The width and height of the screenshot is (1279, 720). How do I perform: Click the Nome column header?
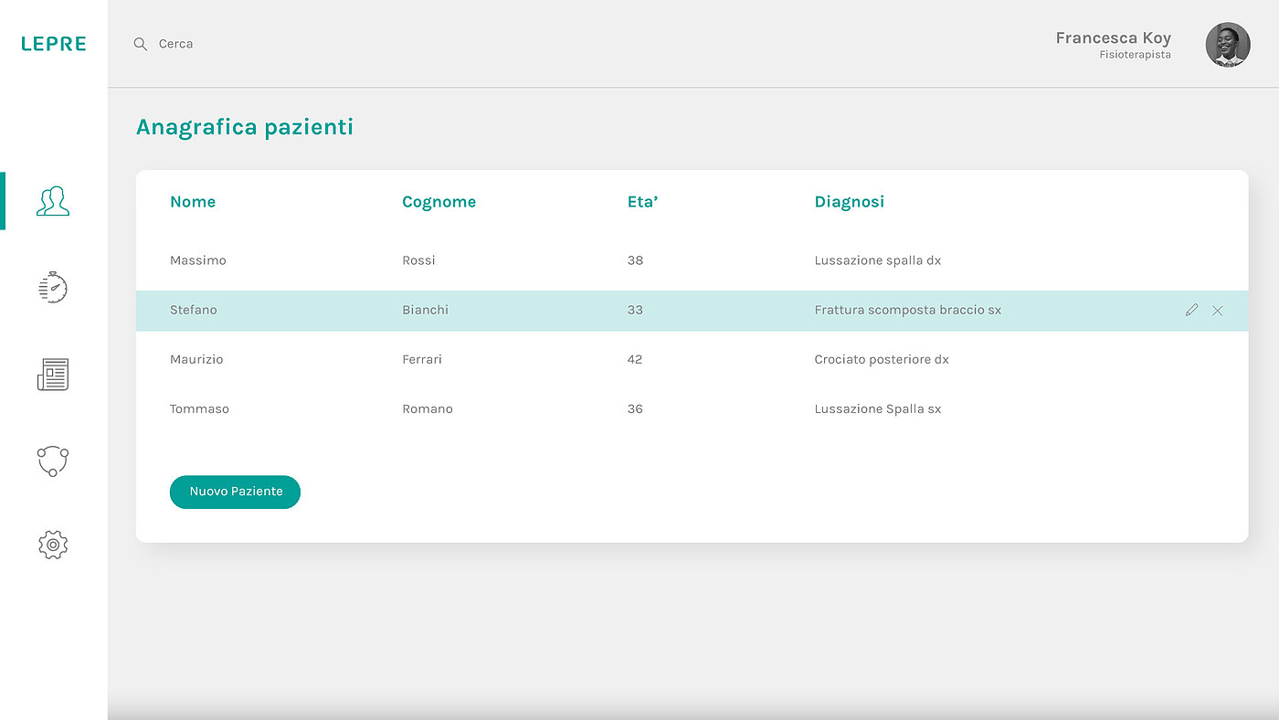tap(193, 202)
